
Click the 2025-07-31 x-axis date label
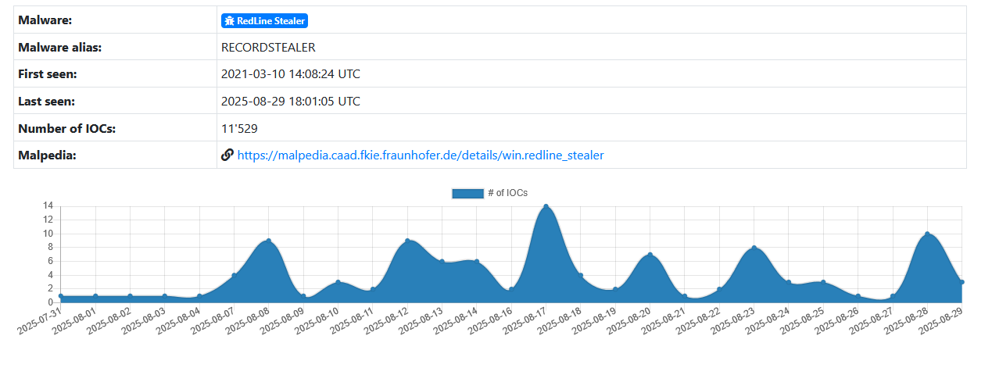(x=41, y=320)
